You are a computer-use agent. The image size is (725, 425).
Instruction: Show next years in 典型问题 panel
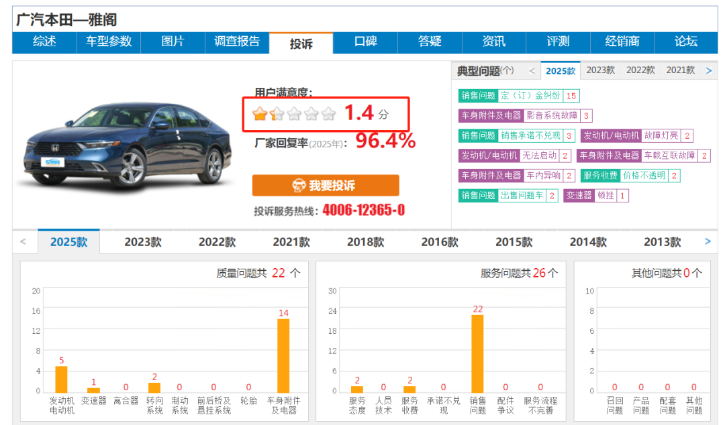point(709,70)
